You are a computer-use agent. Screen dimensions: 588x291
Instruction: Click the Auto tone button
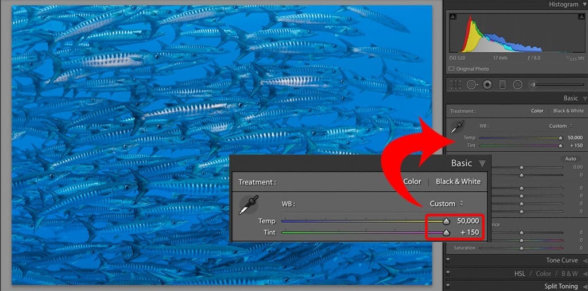[x=570, y=159]
